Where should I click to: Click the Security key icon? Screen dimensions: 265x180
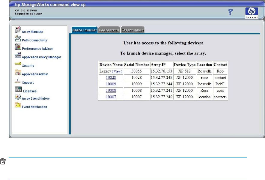pyautogui.click(x=18, y=64)
